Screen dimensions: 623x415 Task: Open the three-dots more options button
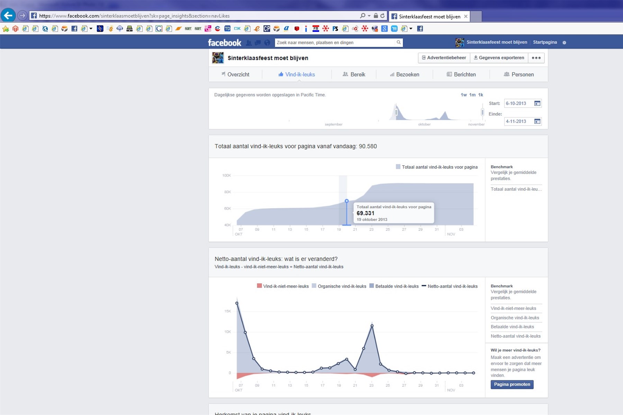click(x=536, y=58)
